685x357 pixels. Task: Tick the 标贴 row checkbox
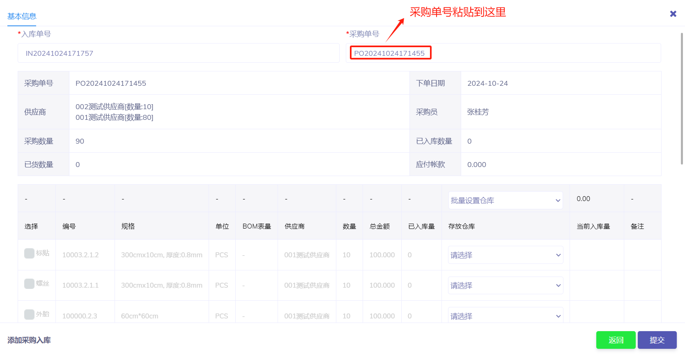click(29, 253)
